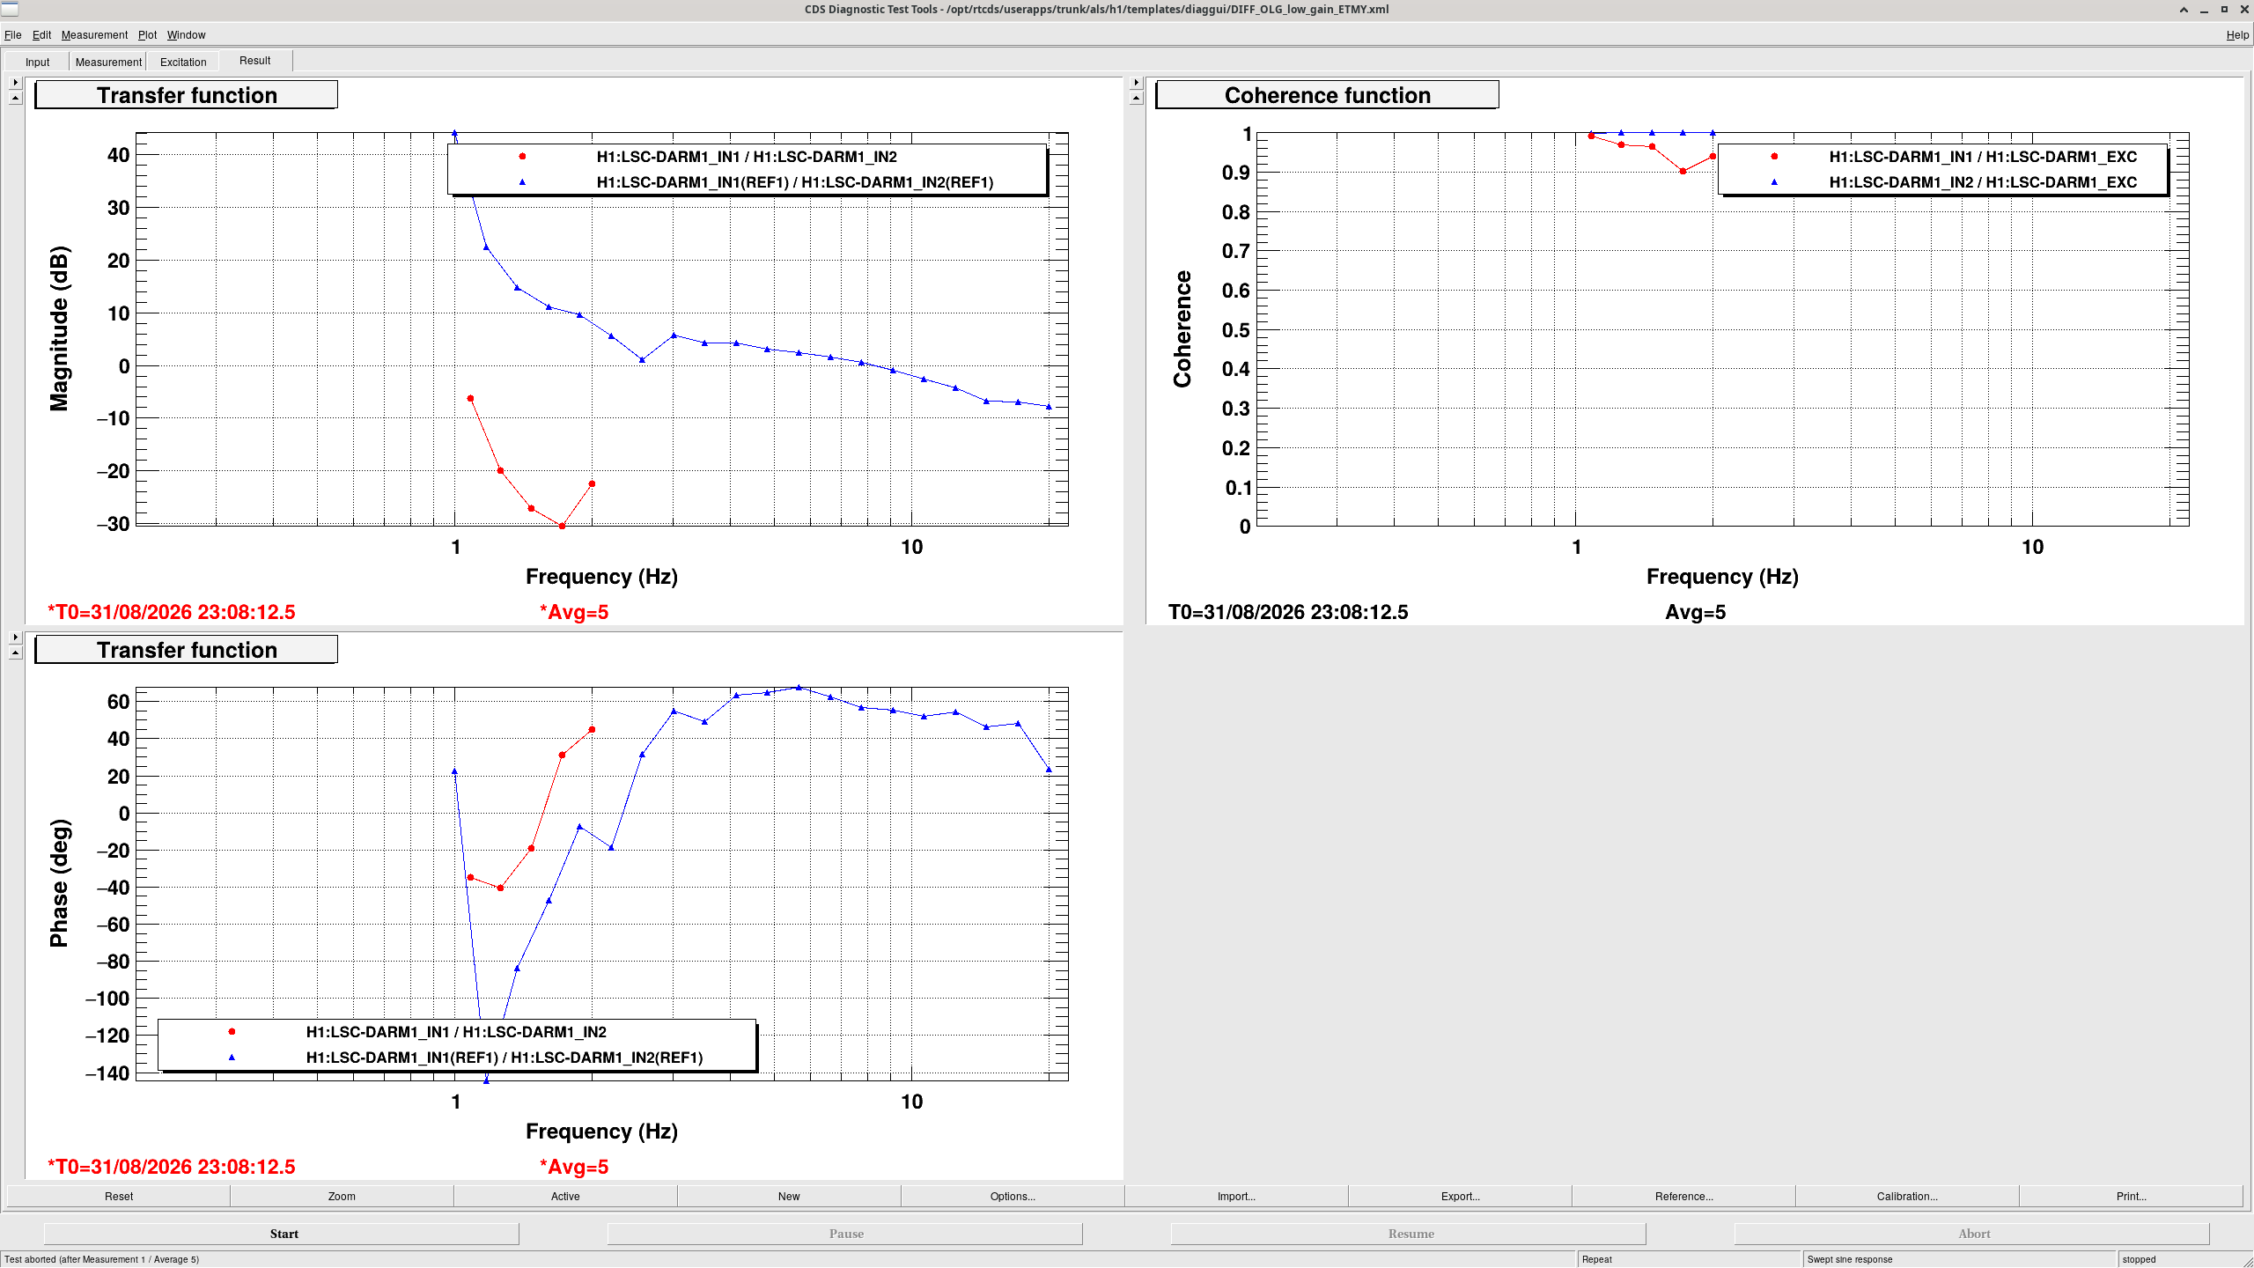Open the File menu
Screen dimensions: 2254x1268
12,35
